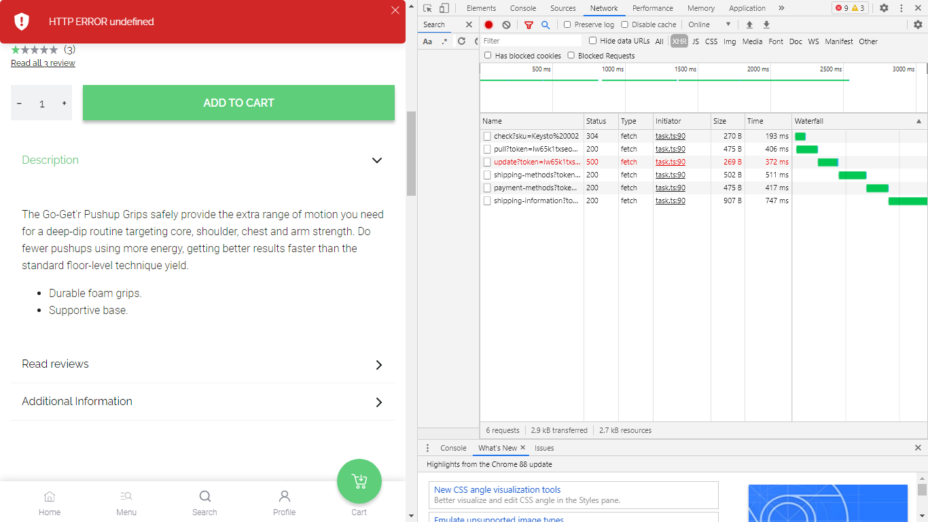Image resolution: width=928 pixels, height=522 pixels.
Task: Decrease quantity with the minus stepper
Action: point(19,103)
